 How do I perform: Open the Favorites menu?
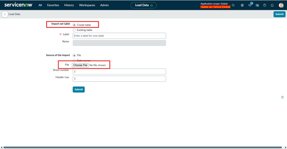(x=53, y=5)
